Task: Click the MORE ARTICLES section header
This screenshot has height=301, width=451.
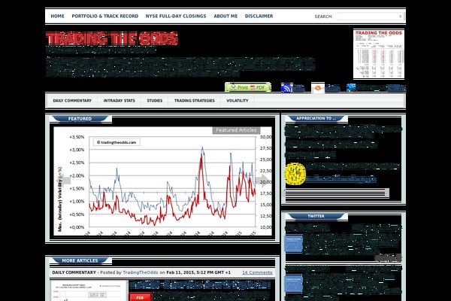Action: click(80, 260)
